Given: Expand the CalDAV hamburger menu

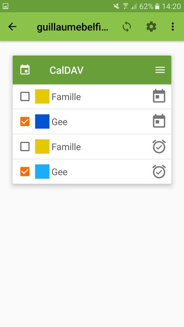Looking at the screenshot, I should point(160,70).
